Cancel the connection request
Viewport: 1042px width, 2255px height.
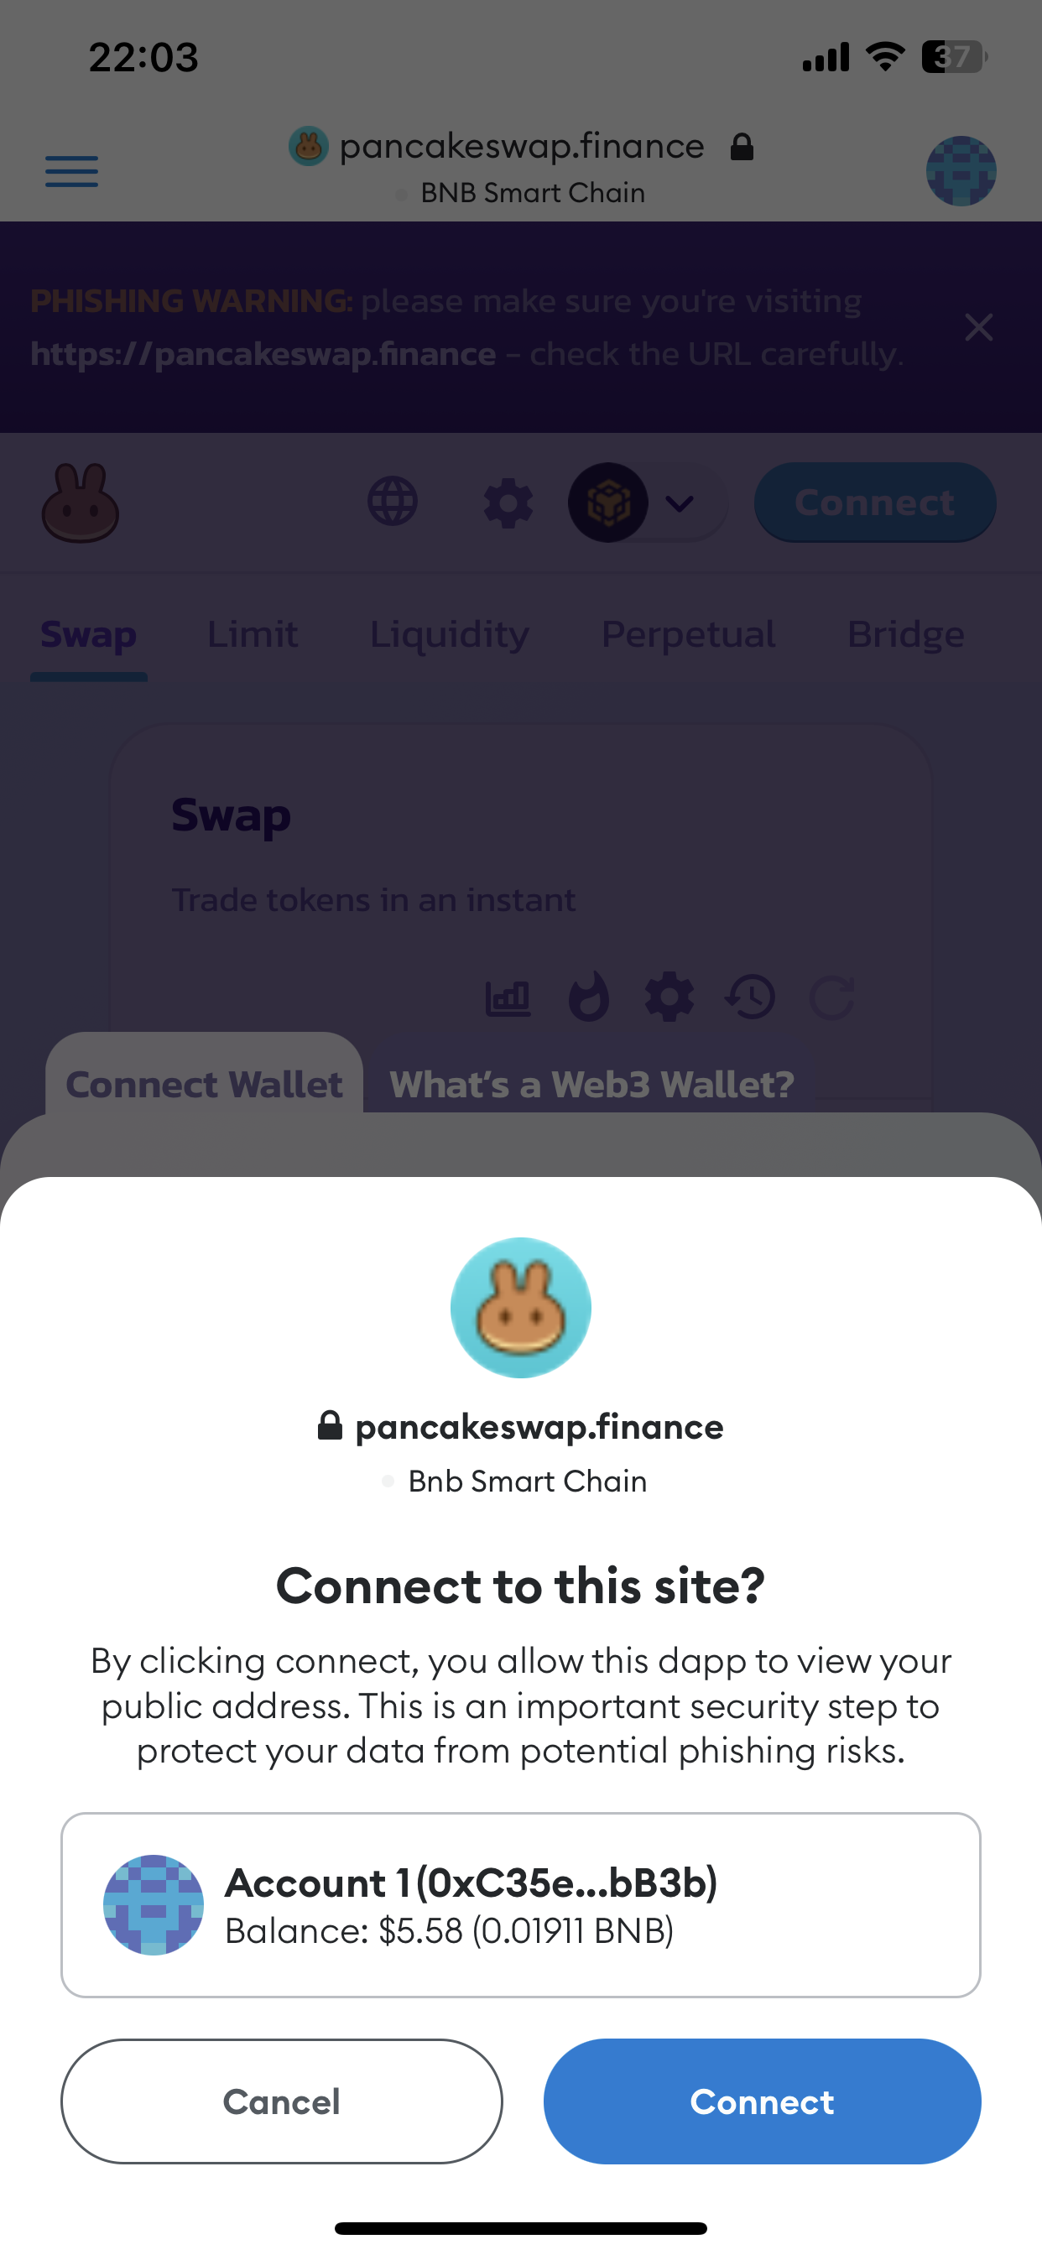tap(281, 2101)
